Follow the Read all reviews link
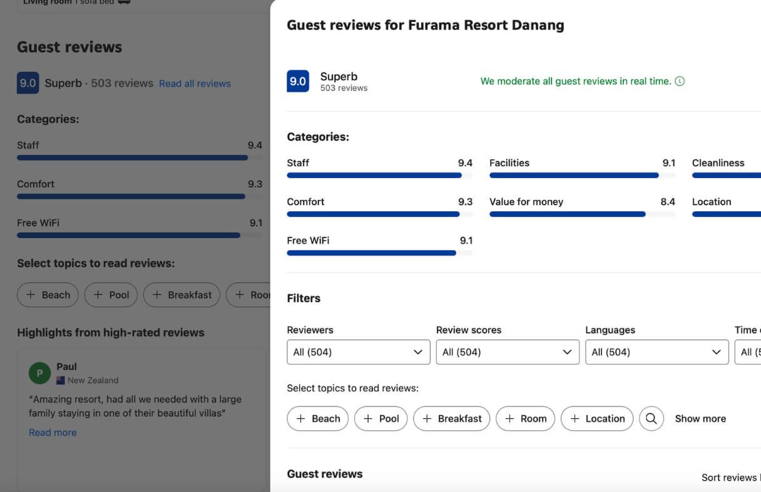This screenshot has width=761, height=492. [x=194, y=83]
